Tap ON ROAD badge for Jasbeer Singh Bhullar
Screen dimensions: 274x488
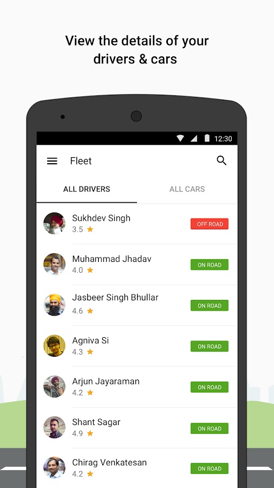[x=210, y=305]
